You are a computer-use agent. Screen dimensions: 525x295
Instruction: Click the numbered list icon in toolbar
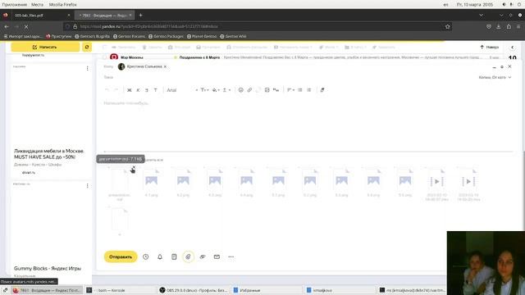309,90
